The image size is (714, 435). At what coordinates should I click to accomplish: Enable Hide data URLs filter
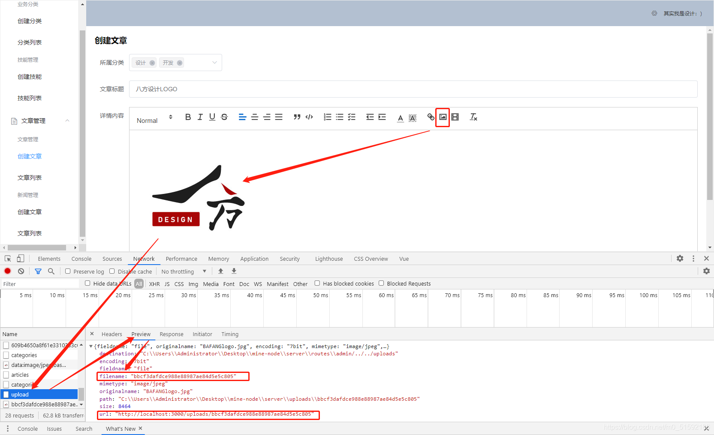87,283
